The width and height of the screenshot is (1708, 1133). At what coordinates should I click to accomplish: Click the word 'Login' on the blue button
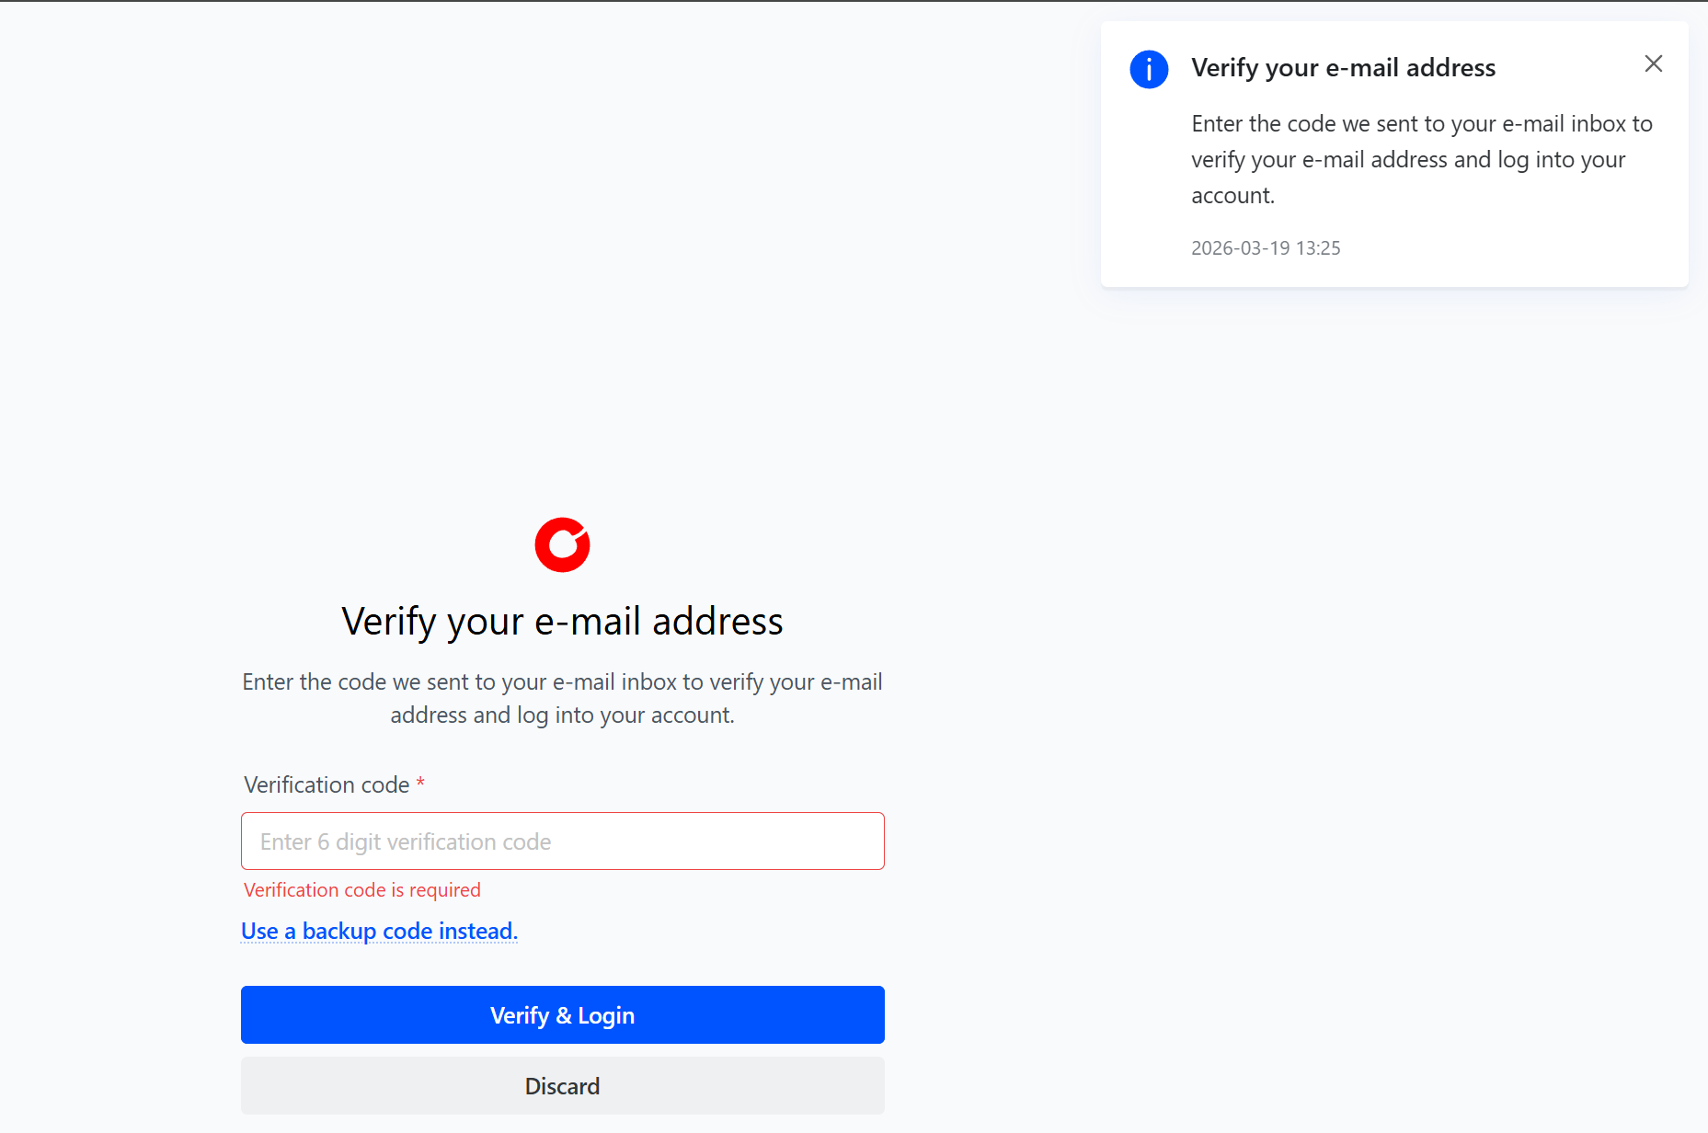pyautogui.click(x=606, y=1015)
